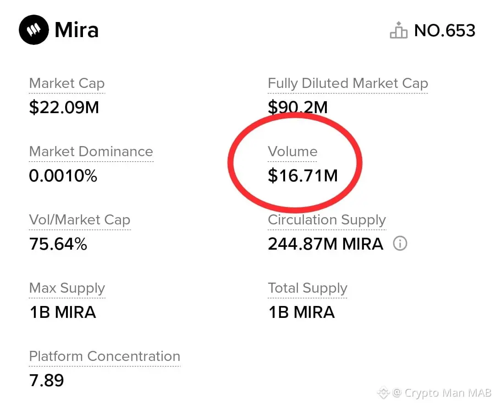
Task: Open the Circulation Supply info icon
Action: [400, 244]
